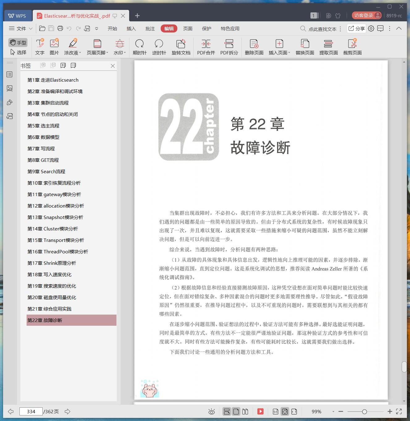Enable continuous scrolling view
410x421 pixels.
227,411
